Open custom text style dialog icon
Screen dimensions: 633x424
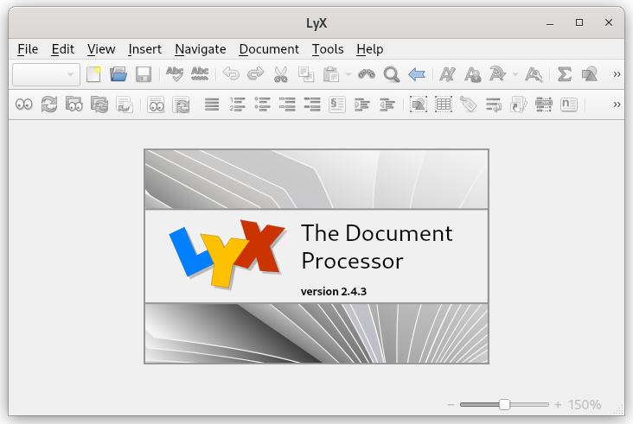pos(534,74)
